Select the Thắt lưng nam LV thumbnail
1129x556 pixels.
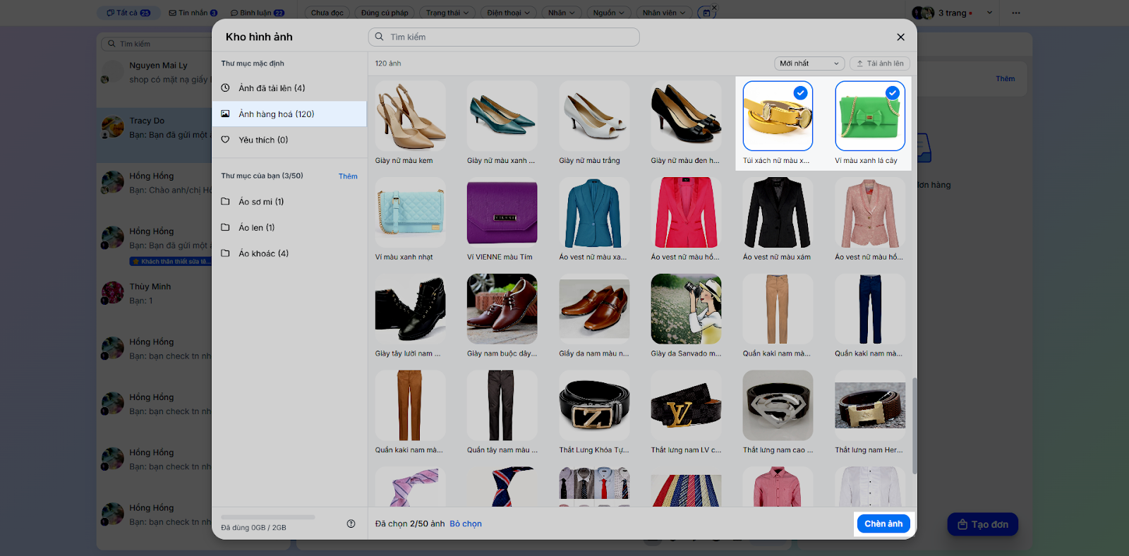click(x=686, y=406)
